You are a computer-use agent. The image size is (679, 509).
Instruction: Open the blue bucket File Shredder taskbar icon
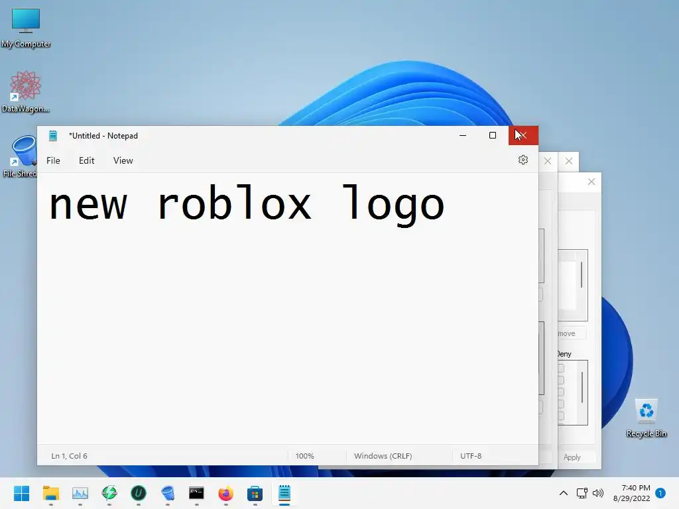pyautogui.click(x=168, y=493)
